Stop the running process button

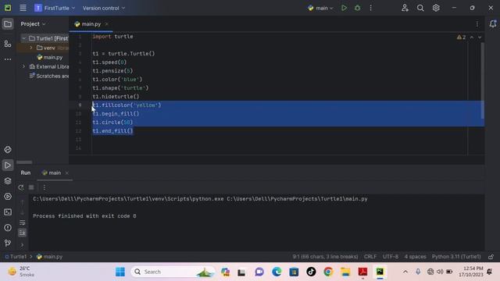click(x=31, y=187)
